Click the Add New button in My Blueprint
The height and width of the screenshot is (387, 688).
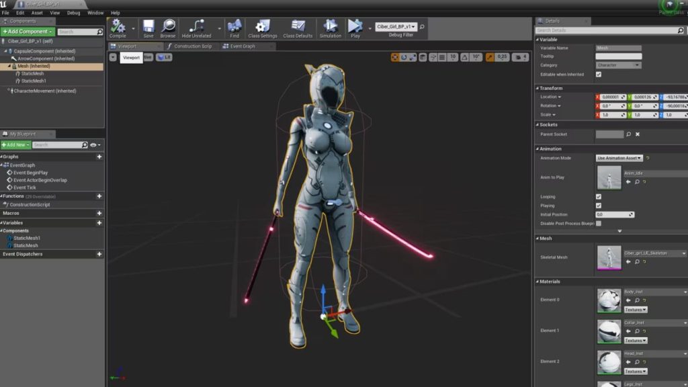point(15,145)
